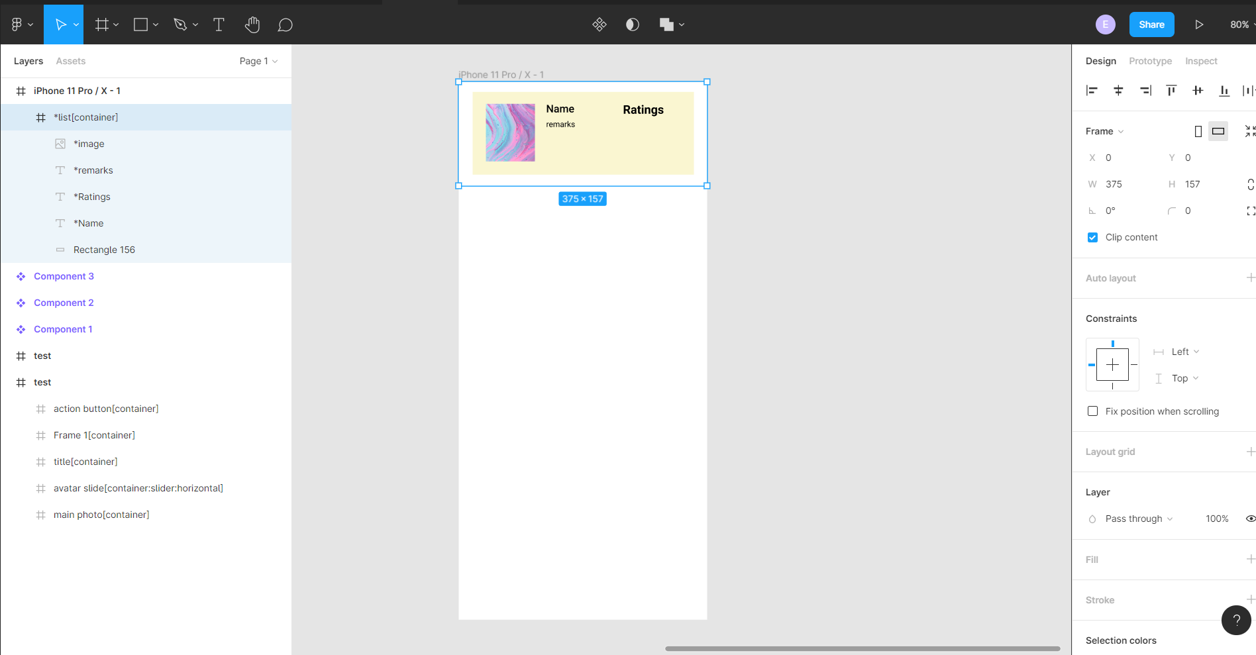
Task: Open the Pass through blend mode dropdown
Action: pyautogui.click(x=1139, y=519)
